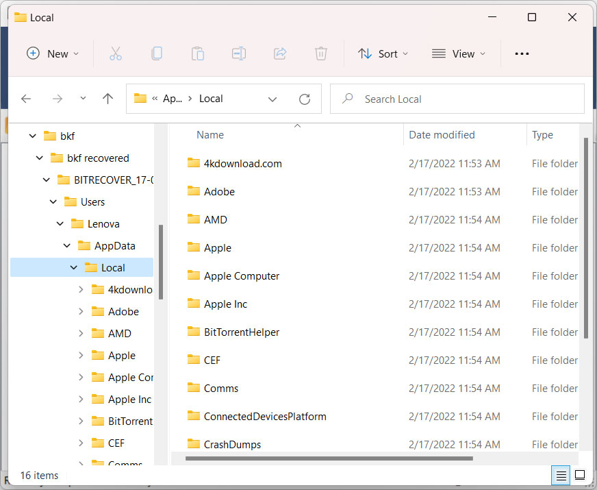This screenshot has width=597, height=490.
Task: Switch to details view layout icon
Action: click(561, 475)
